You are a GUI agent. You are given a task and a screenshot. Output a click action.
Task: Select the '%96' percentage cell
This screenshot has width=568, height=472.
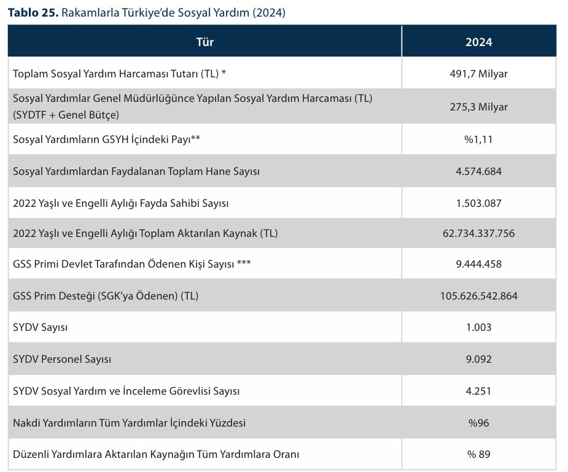478,423
